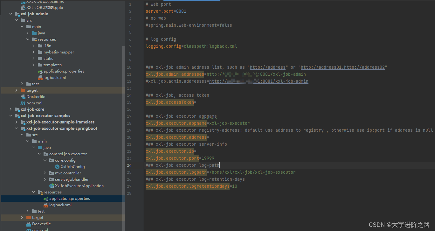Image resolution: width=435 pixels, height=231 pixels.
Task: Expand the mvc.controller package
Action: pyautogui.click(x=45, y=173)
